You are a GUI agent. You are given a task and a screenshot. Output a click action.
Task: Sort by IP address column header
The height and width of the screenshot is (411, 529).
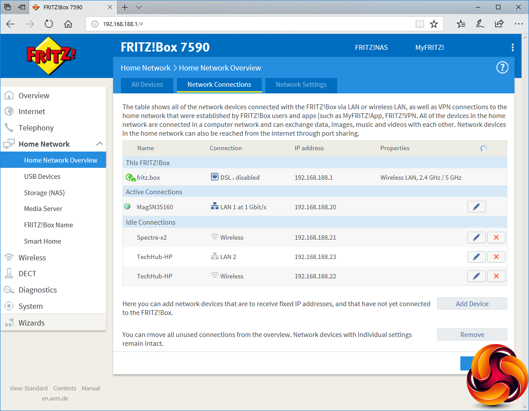tap(309, 148)
